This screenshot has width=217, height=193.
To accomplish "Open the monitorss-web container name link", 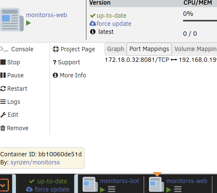I will pos(47,15).
